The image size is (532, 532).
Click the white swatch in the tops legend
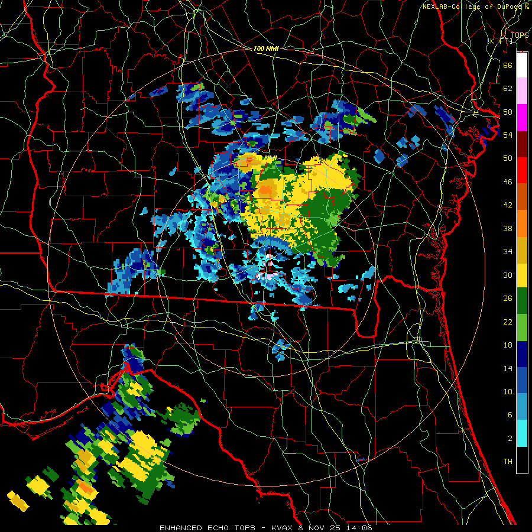click(x=522, y=65)
